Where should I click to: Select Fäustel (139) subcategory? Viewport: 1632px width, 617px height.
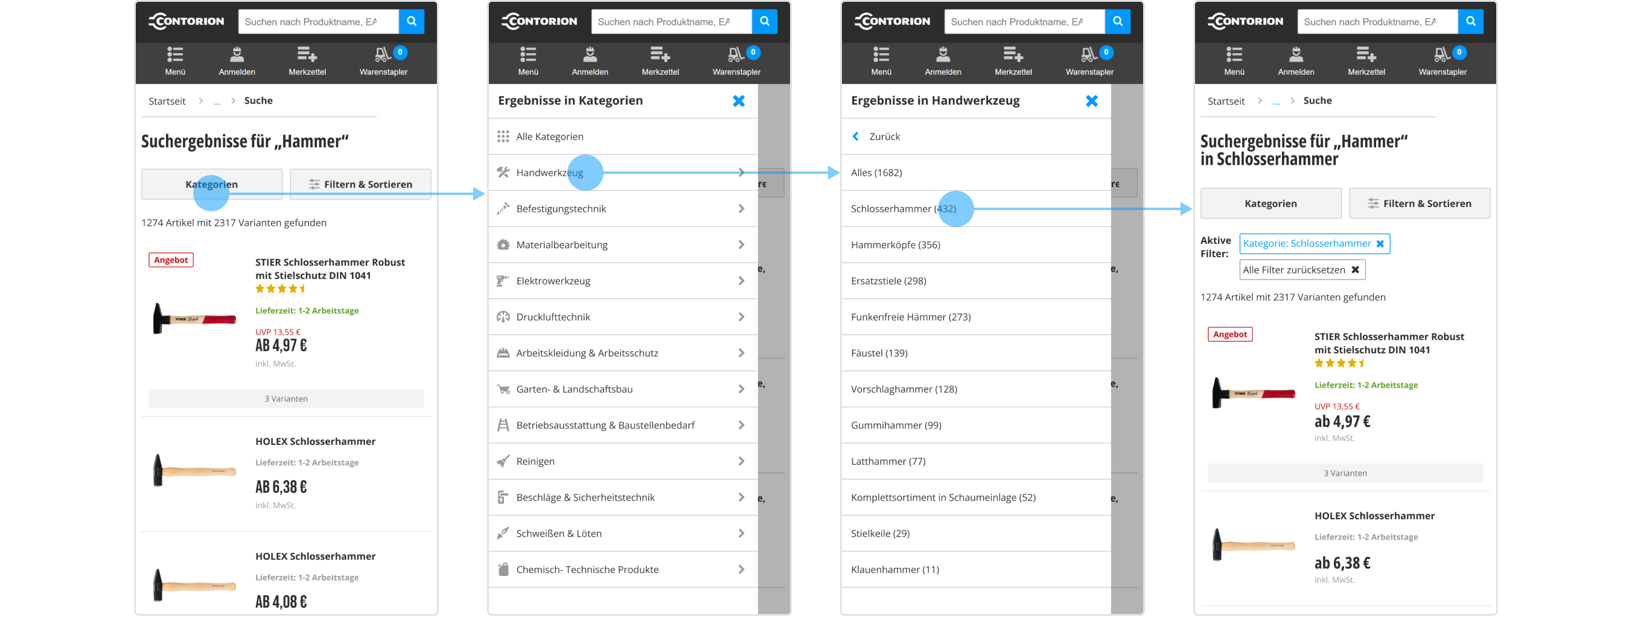[976, 353]
